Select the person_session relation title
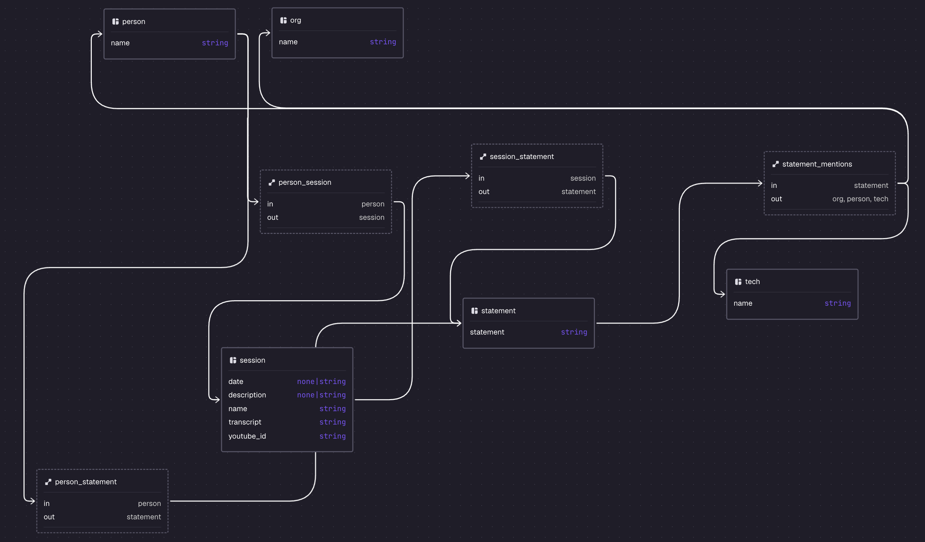Viewport: 925px width, 542px height. [305, 182]
